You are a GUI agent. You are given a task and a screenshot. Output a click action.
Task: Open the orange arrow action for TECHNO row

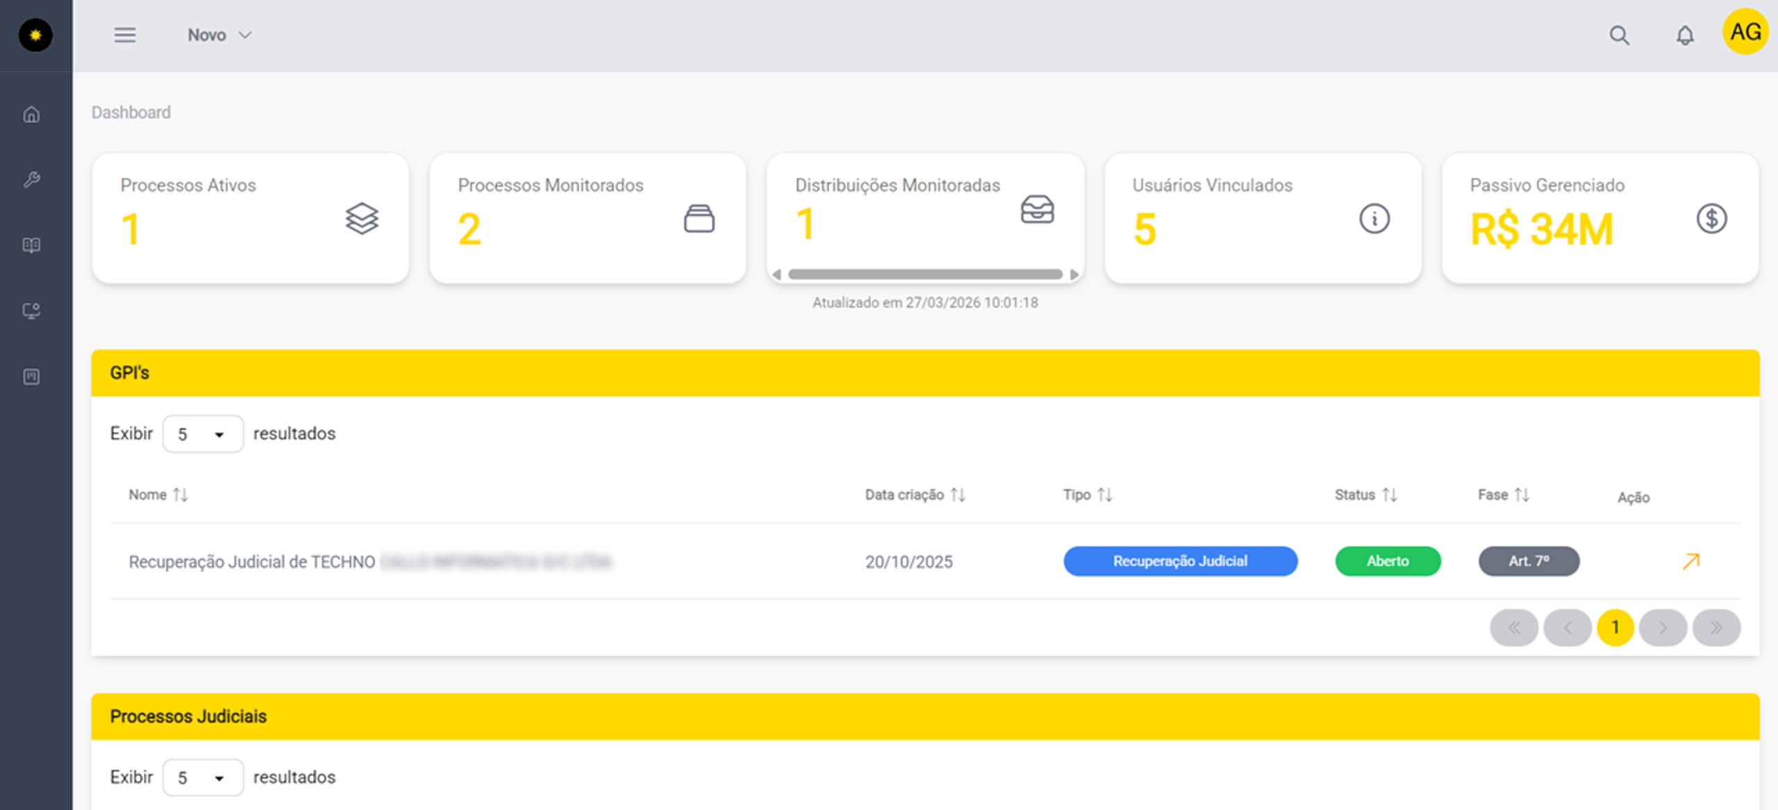coord(1690,561)
